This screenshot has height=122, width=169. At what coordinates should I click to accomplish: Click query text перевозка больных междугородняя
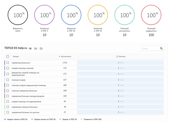point(28,96)
